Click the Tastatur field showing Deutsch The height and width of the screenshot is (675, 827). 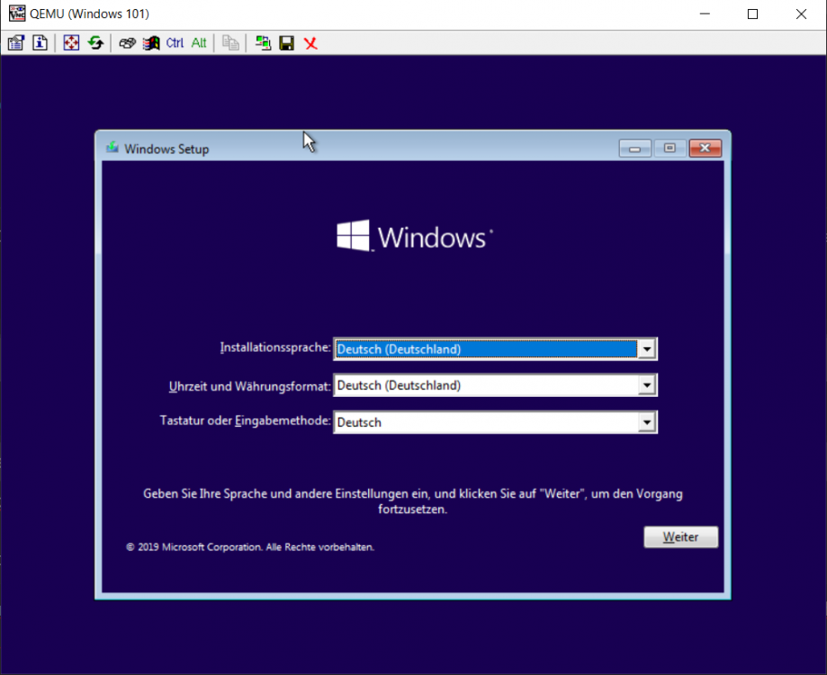(495, 422)
